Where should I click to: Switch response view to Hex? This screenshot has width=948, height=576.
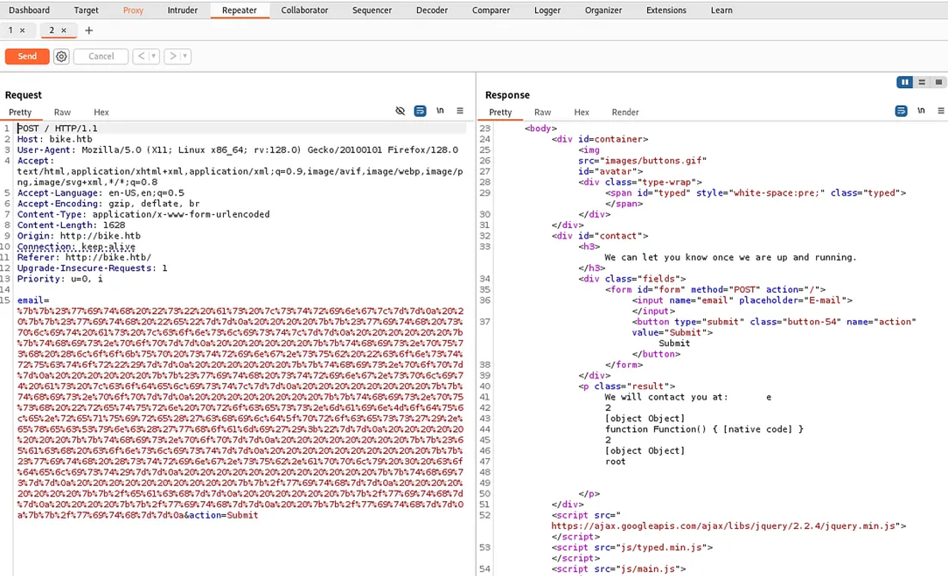[581, 112]
